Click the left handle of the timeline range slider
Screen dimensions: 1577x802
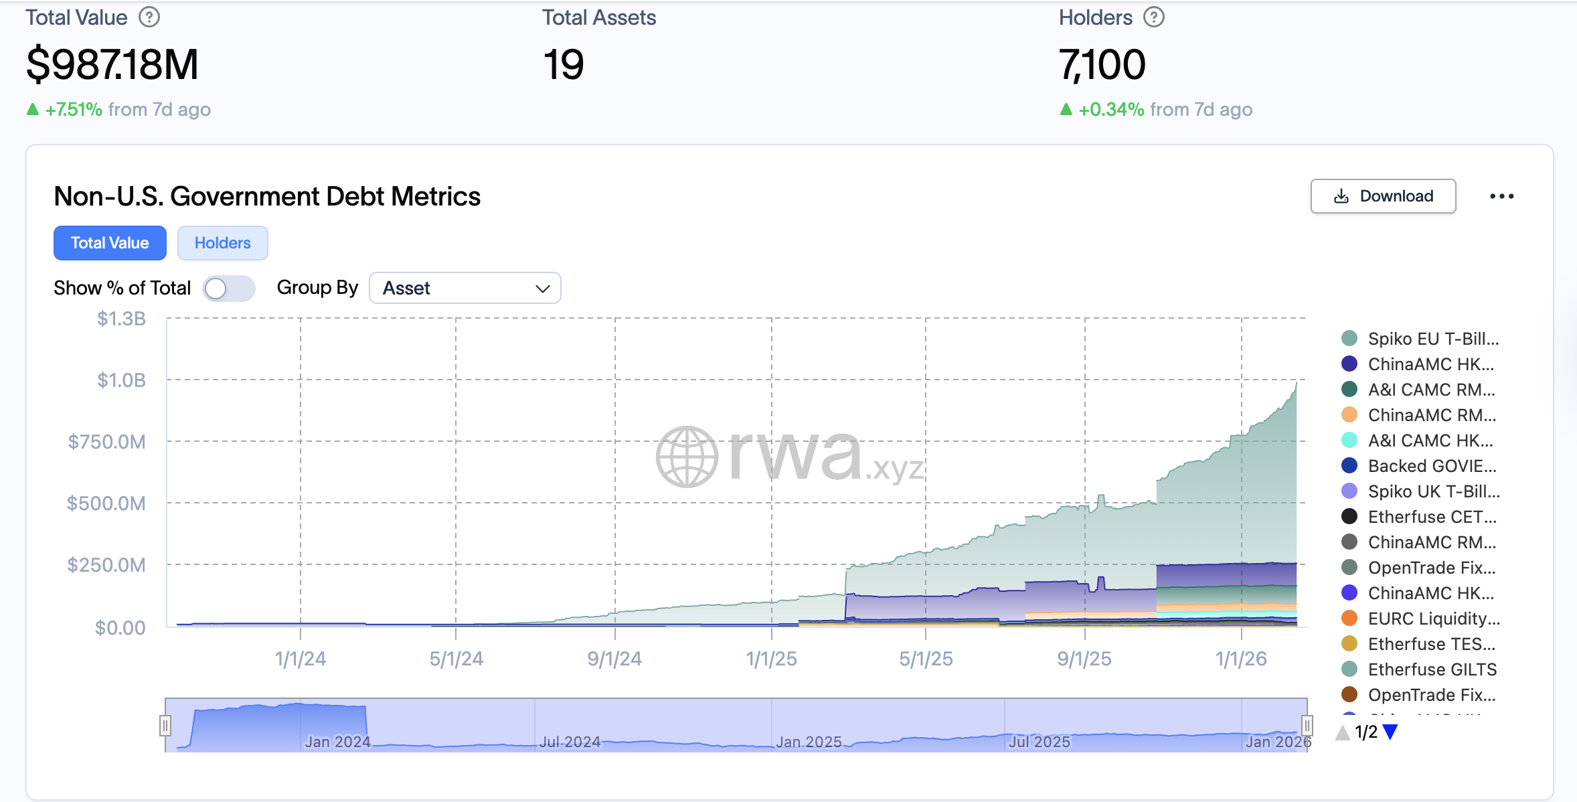[165, 724]
